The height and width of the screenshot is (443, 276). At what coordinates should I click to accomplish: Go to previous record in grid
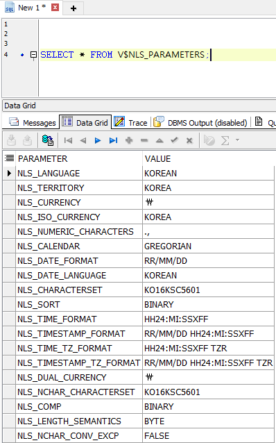(x=83, y=140)
